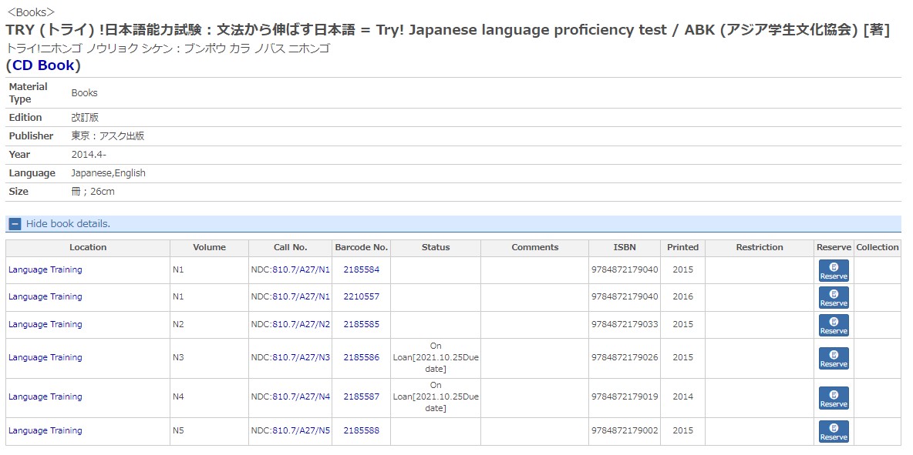
Task: Select ISBN 9784872179019
Action: [x=625, y=397]
